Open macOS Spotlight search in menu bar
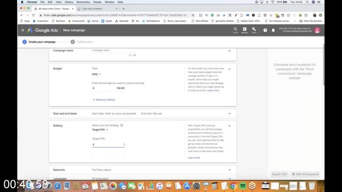342x192 pixels. pyautogui.click(x=307, y=2)
